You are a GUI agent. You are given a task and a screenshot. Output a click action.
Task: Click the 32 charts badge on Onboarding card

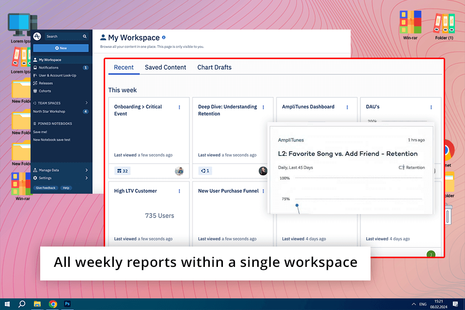click(x=122, y=171)
